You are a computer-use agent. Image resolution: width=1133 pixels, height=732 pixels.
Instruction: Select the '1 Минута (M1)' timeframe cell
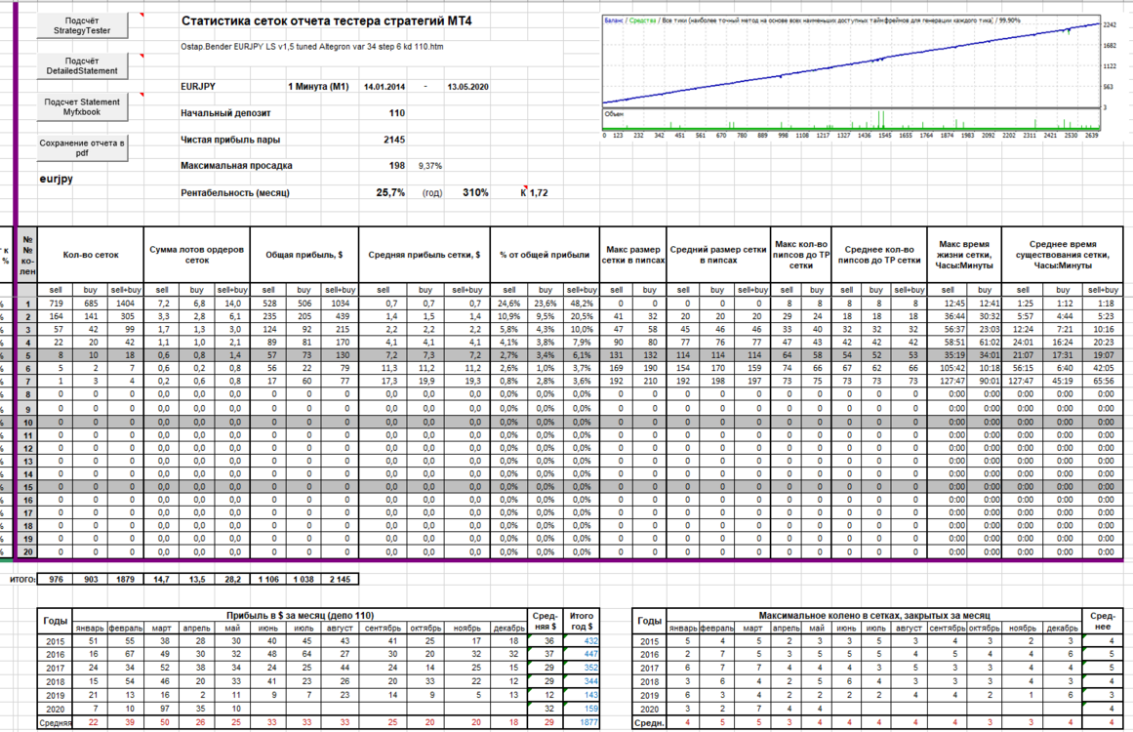pos(318,87)
